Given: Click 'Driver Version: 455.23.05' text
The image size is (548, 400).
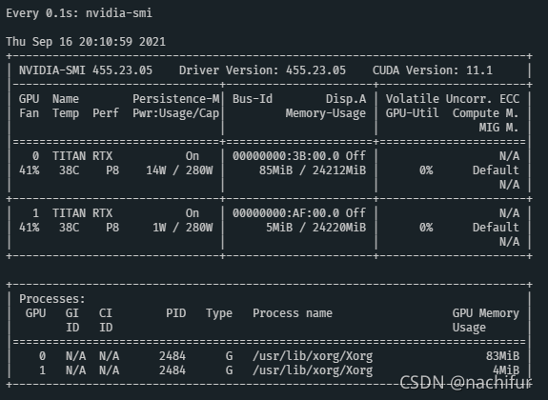Looking at the screenshot, I should (262, 70).
